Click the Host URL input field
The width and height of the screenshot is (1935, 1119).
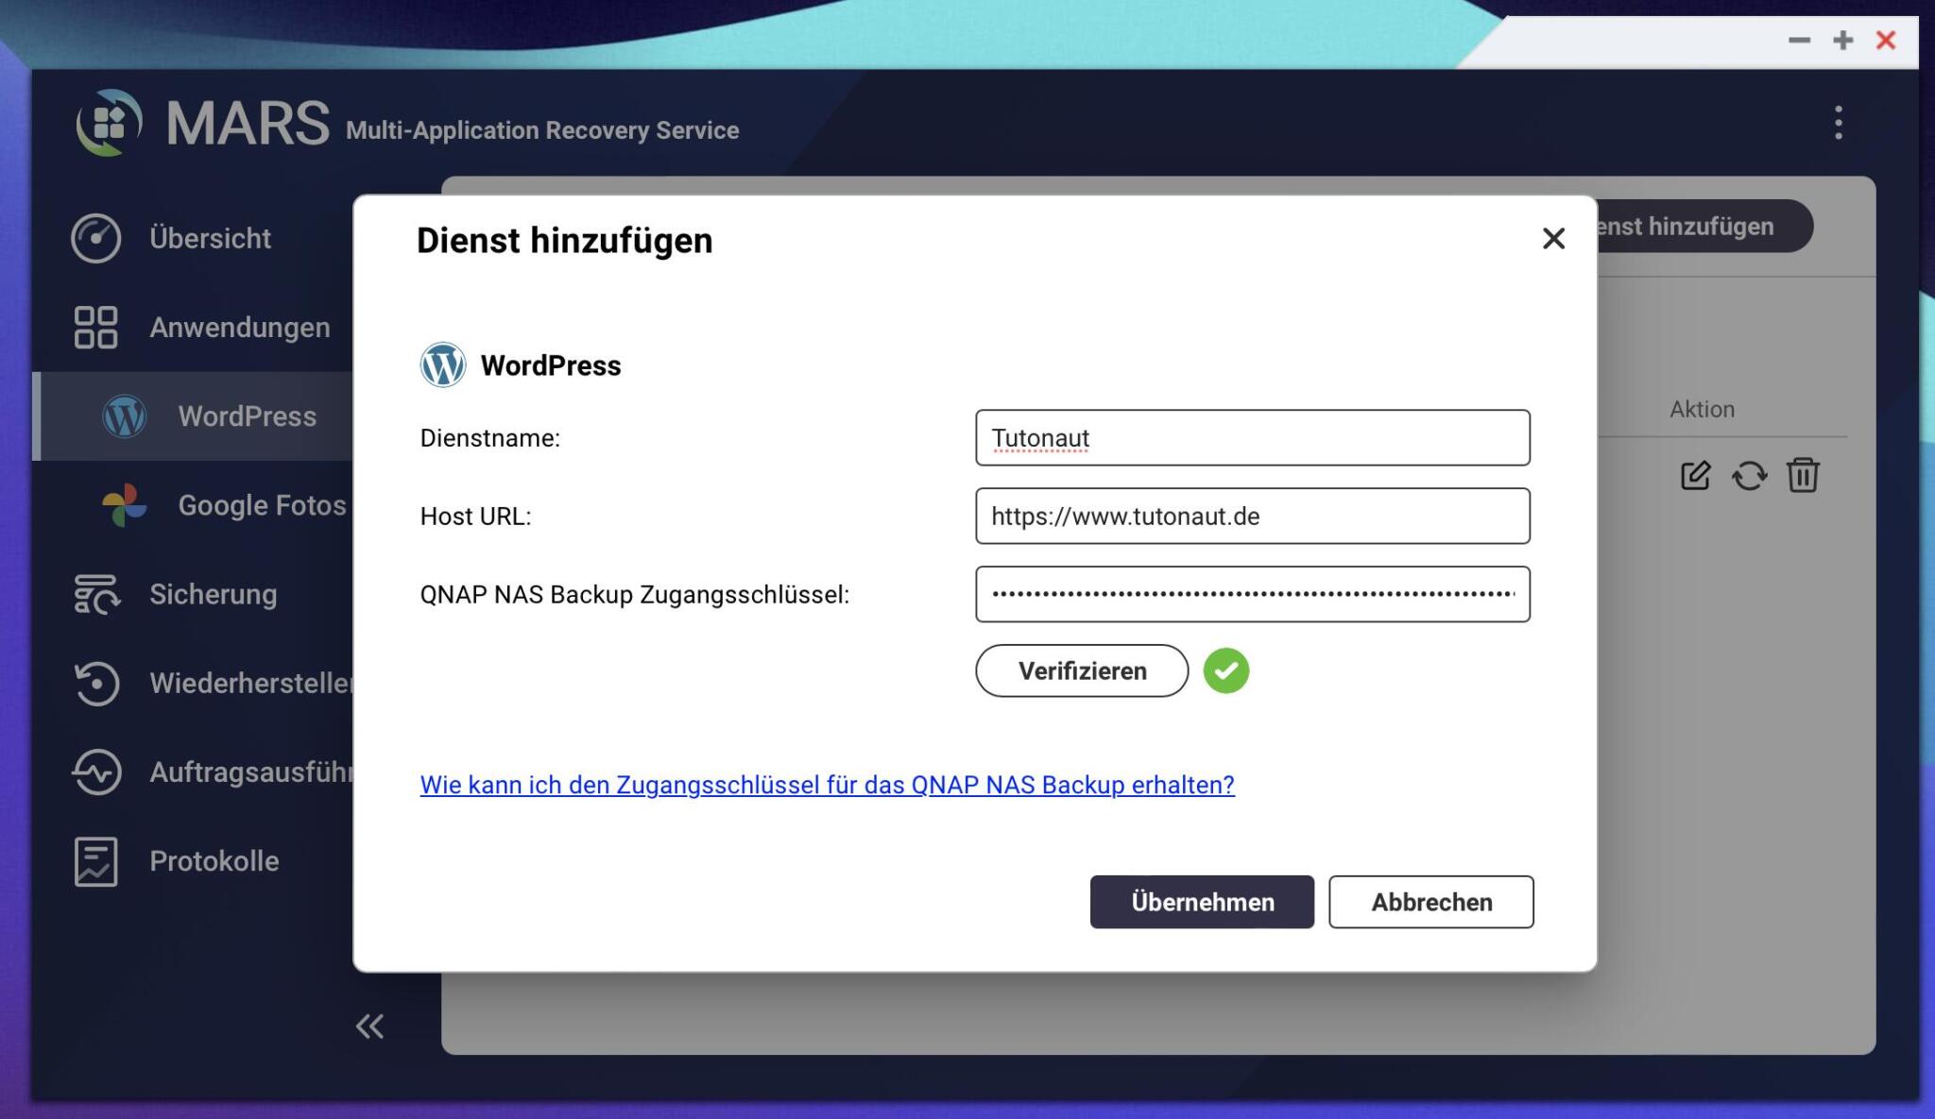1252,516
